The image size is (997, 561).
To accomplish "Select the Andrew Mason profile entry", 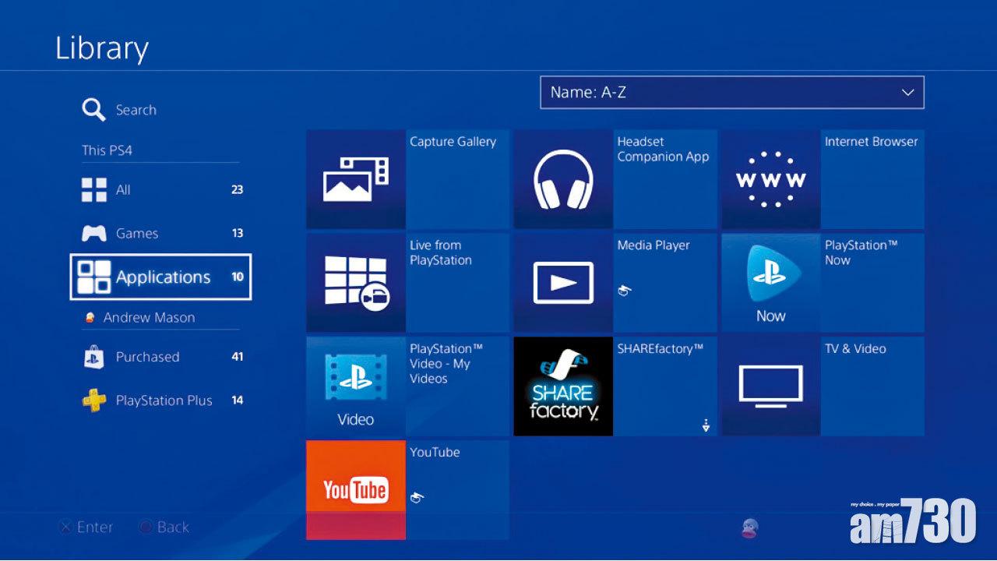I will 147,317.
